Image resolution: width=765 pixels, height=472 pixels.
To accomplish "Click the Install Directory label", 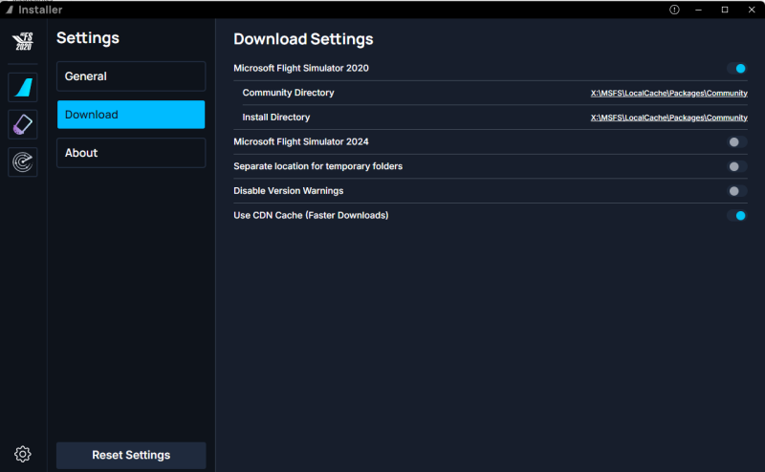I will 276,118.
